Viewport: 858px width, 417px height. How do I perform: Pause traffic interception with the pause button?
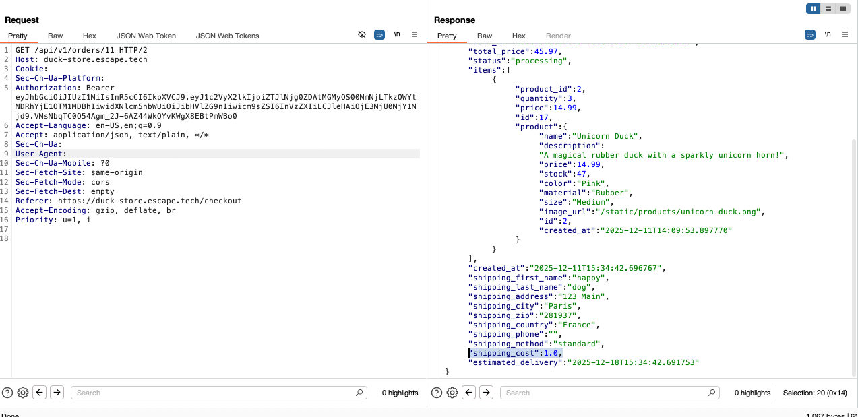pyautogui.click(x=814, y=8)
